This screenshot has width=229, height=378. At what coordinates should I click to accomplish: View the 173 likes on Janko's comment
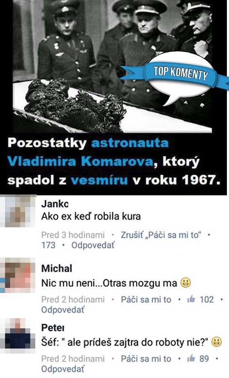click(48, 245)
